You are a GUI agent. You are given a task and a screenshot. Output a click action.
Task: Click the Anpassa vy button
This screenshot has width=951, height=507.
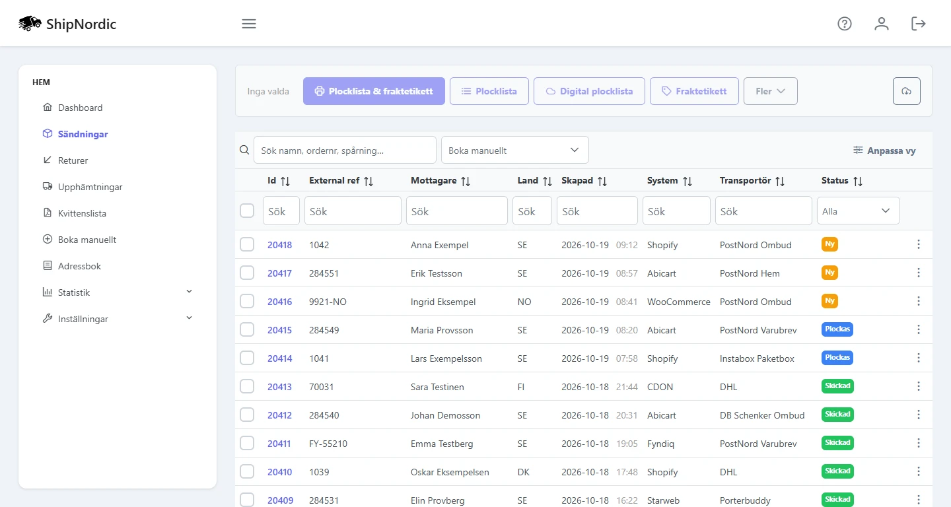(884, 151)
